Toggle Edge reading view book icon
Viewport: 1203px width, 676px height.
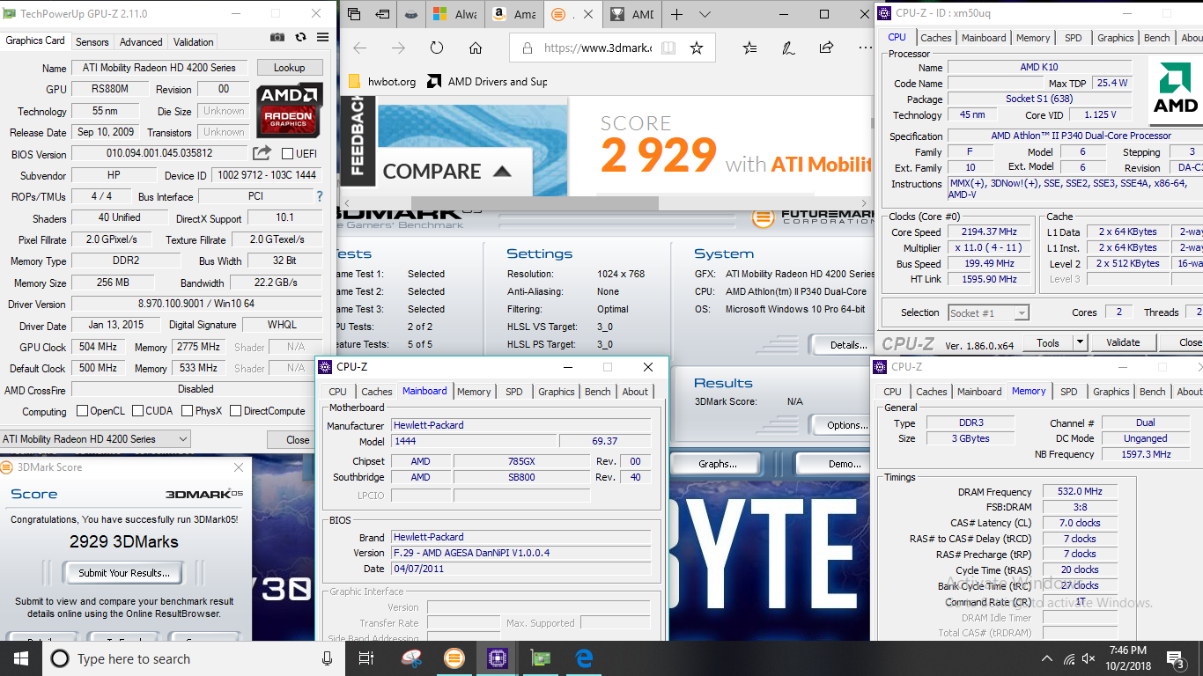pyautogui.click(x=668, y=48)
